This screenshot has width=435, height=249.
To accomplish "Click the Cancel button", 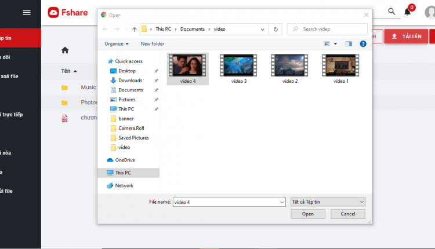I will point(347,214).
